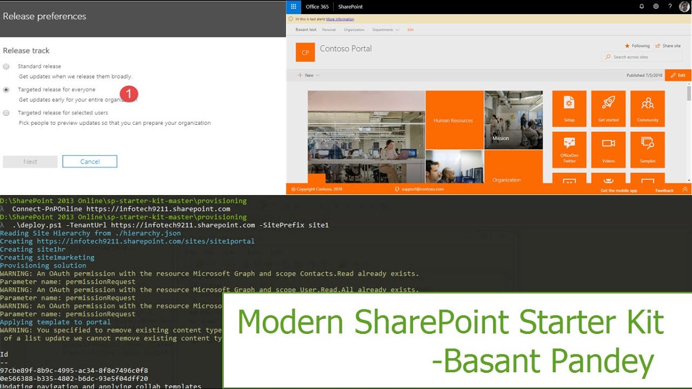
Task: Open the Community tile
Action: click(648, 109)
